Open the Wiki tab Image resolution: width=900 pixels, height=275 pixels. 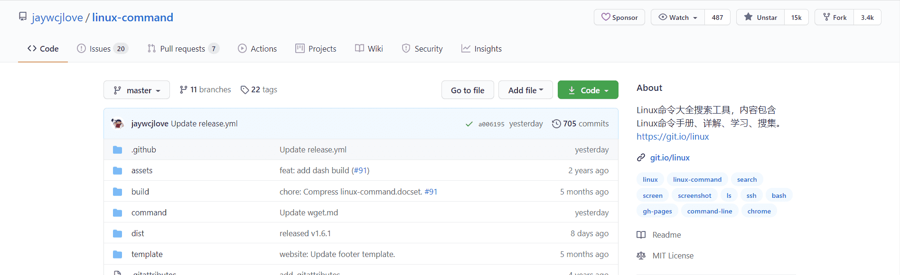[x=369, y=49]
